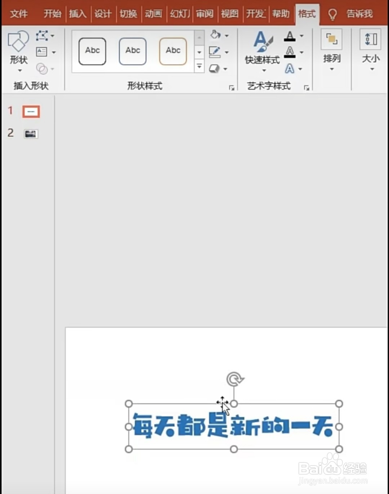Open the Shape Outline dropdown arrow

click(226, 52)
